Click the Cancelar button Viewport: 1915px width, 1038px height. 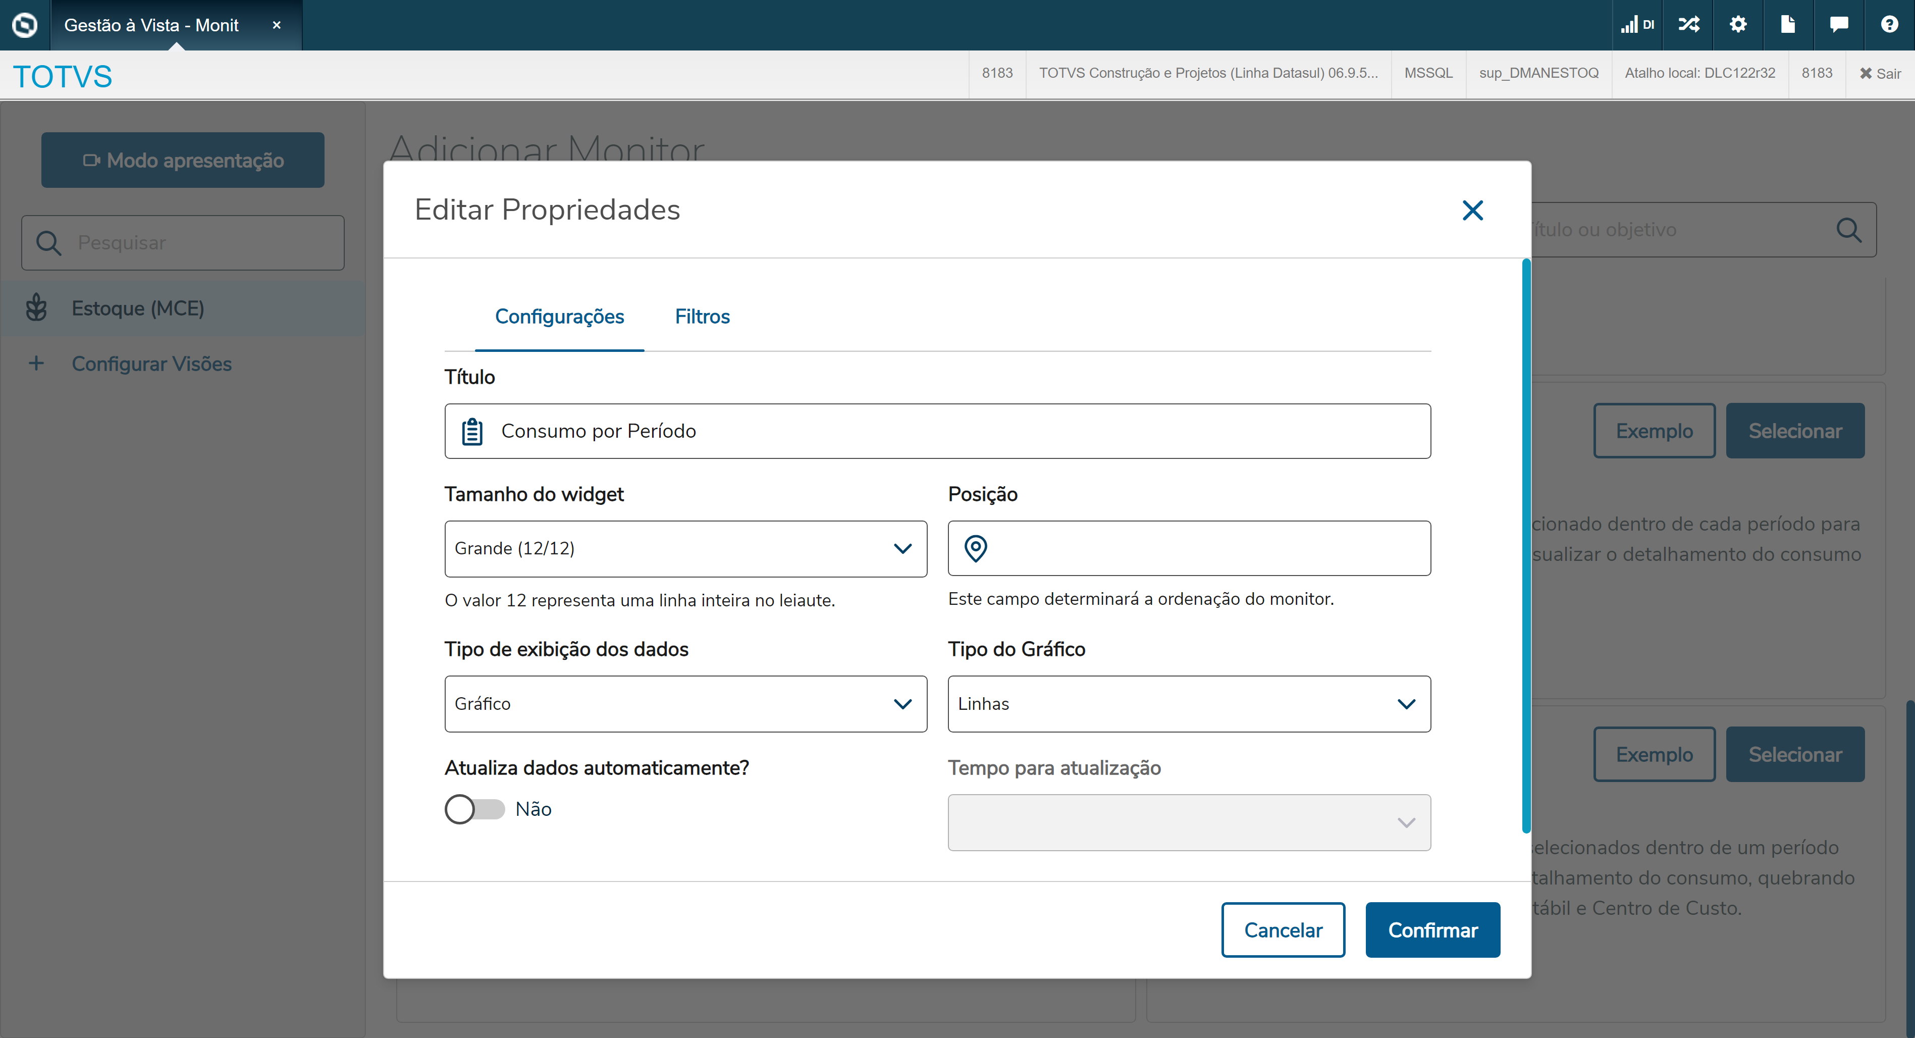(1283, 930)
